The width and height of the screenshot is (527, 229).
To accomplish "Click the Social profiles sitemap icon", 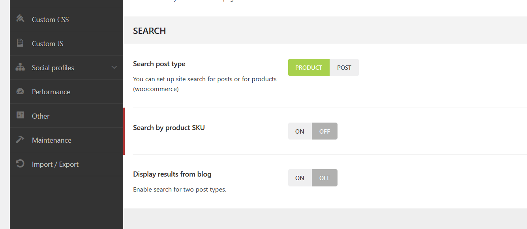I will [20, 67].
